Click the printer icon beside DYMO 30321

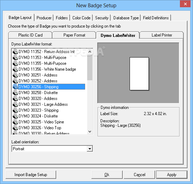click(x=15, y=104)
